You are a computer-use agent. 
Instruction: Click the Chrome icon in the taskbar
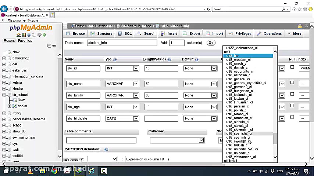[x=54, y=171]
